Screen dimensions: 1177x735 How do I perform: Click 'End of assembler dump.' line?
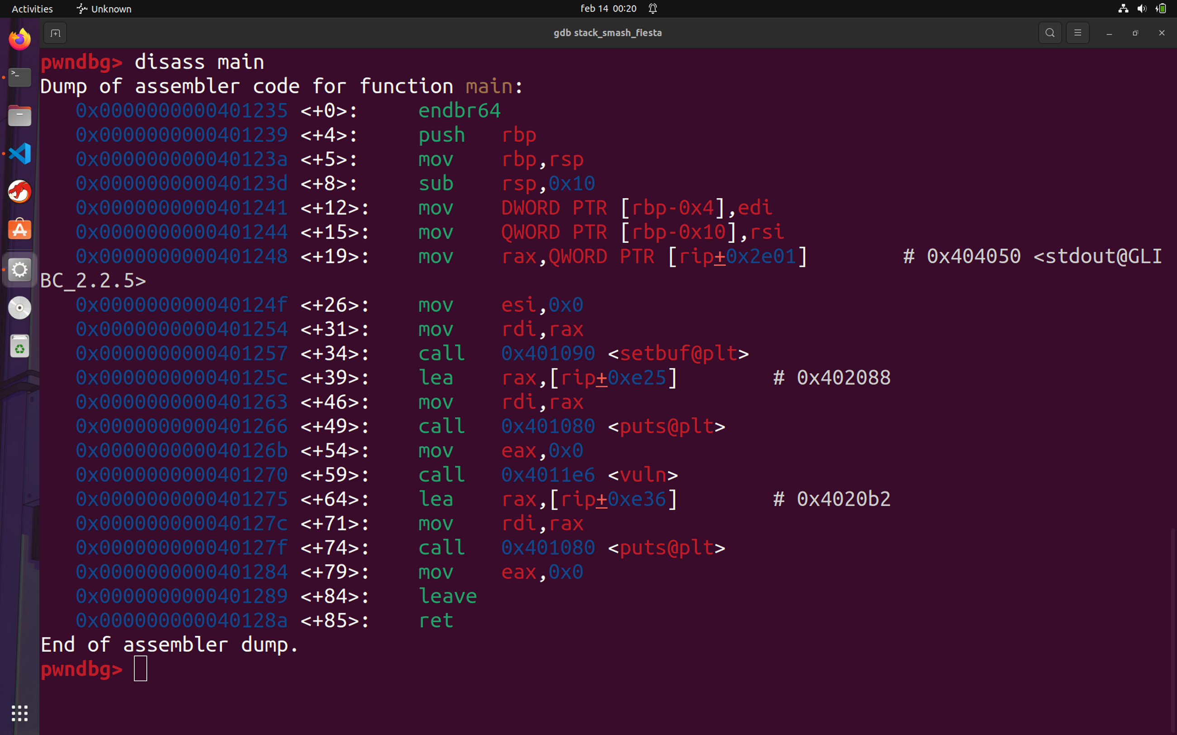(169, 645)
